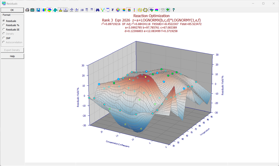Open the binoculars view icon
The height and width of the screenshot is (166, 279).
(x=98, y=10)
